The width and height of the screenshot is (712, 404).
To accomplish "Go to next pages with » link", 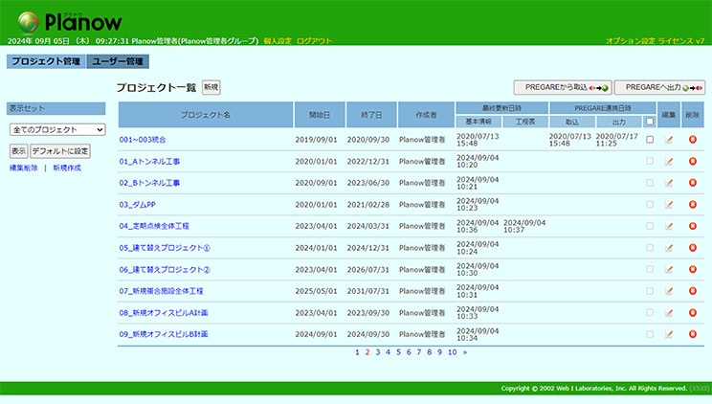I will pos(465,352).
